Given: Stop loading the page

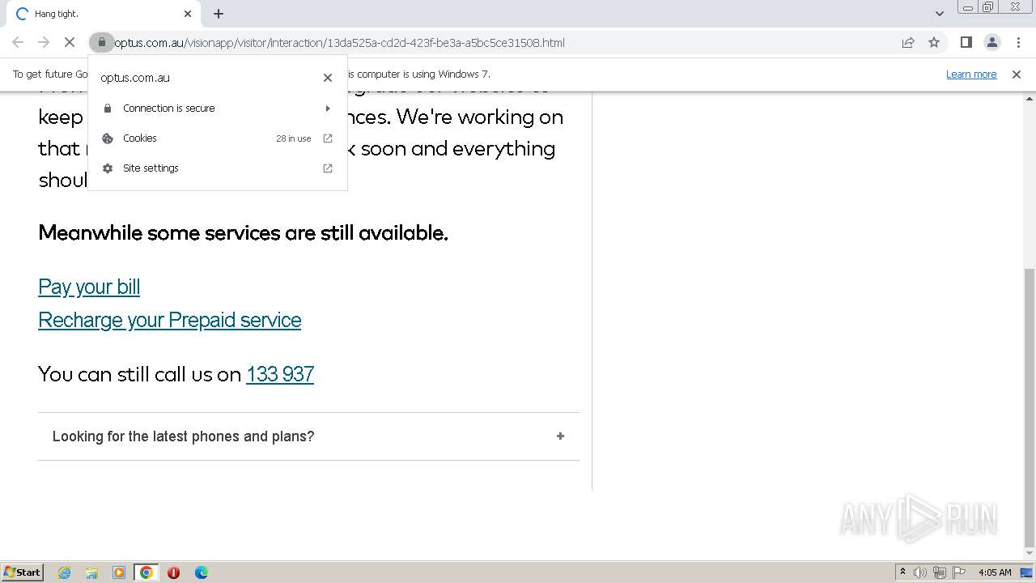Looking at the screenshot, I should click(x=70, y=42).
